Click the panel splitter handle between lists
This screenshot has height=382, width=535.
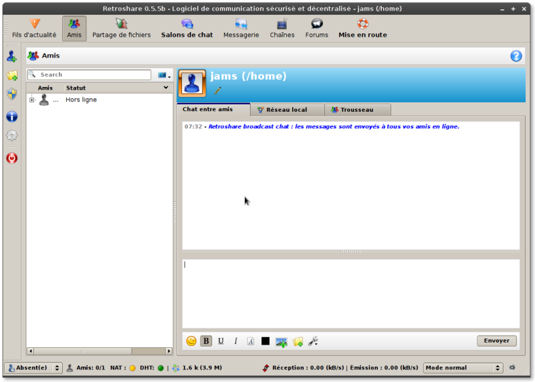[x=175, y=211]
